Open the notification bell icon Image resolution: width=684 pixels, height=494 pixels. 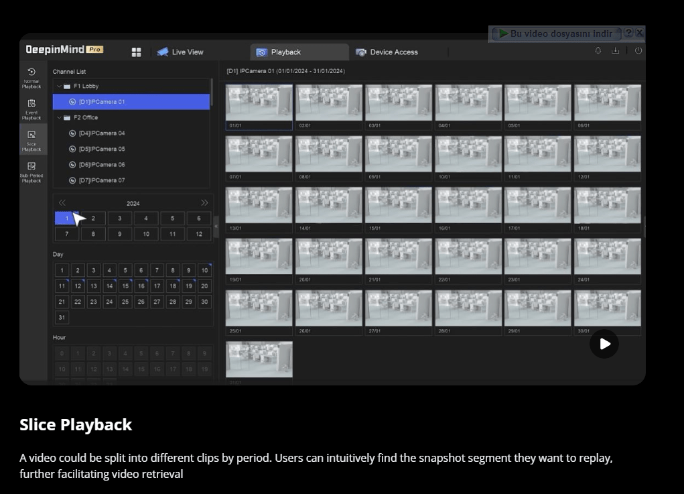(x=598, y=51)
